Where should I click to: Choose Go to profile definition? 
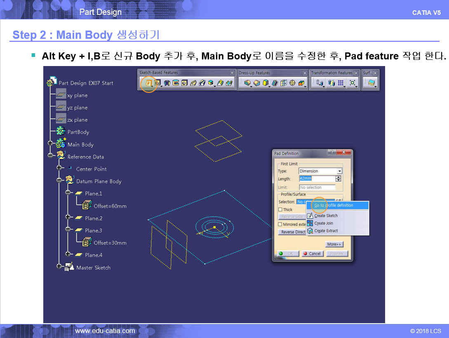pyautogui.click(x=334, y=205)
